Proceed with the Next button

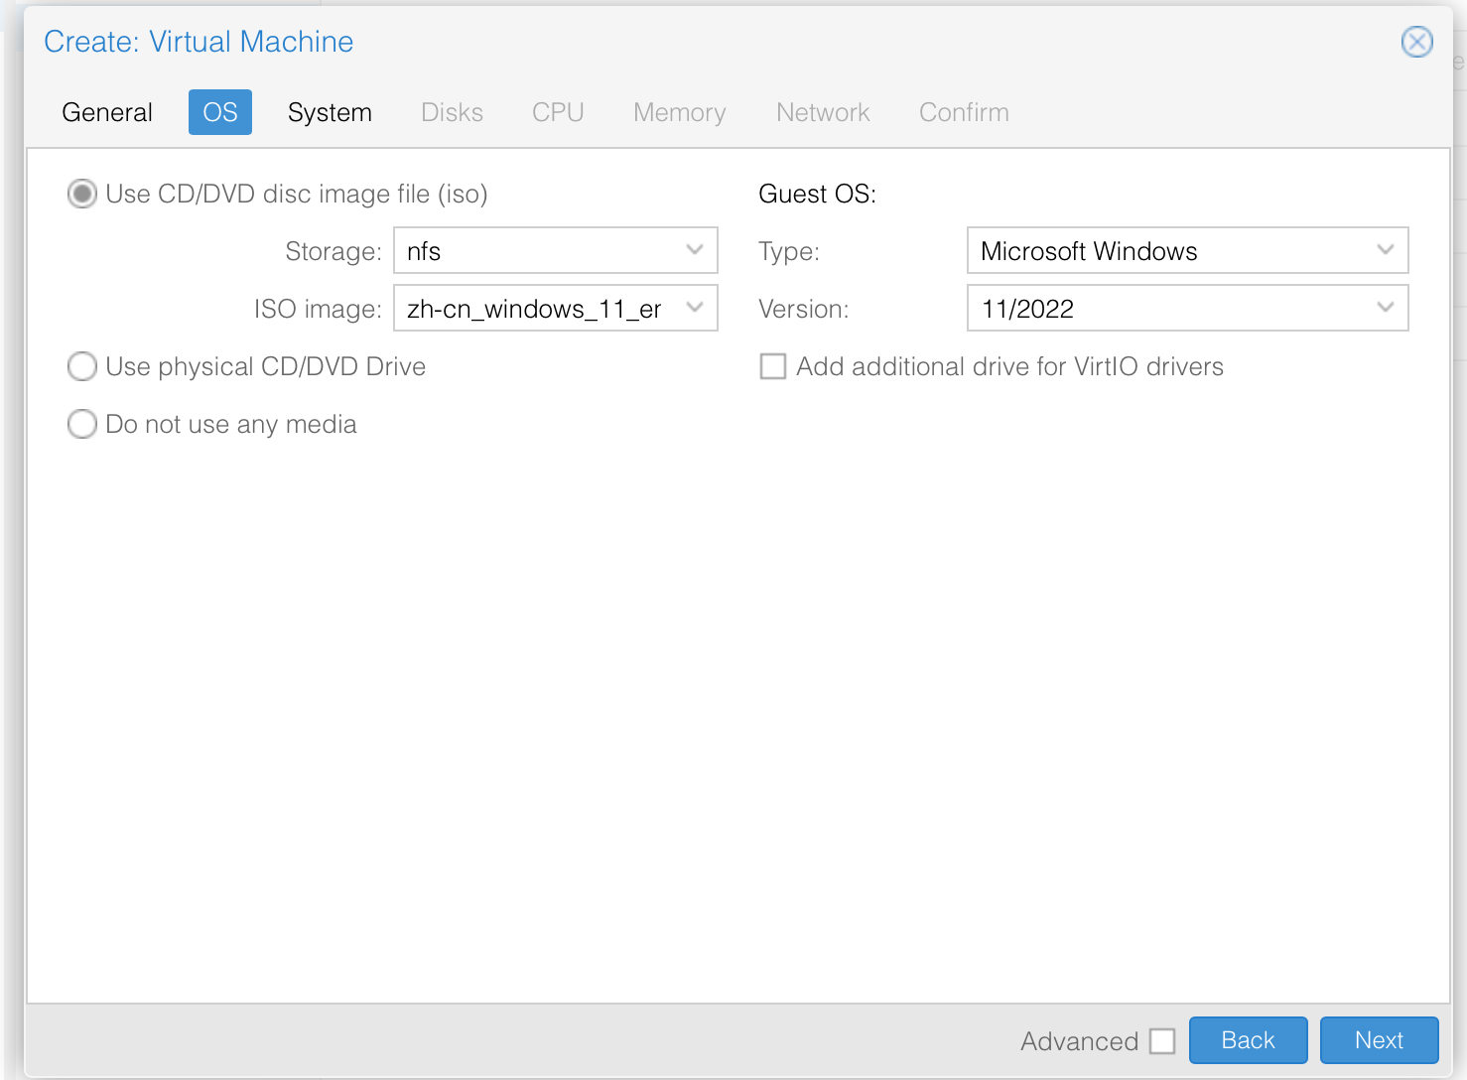(x=1379, y=1040)
